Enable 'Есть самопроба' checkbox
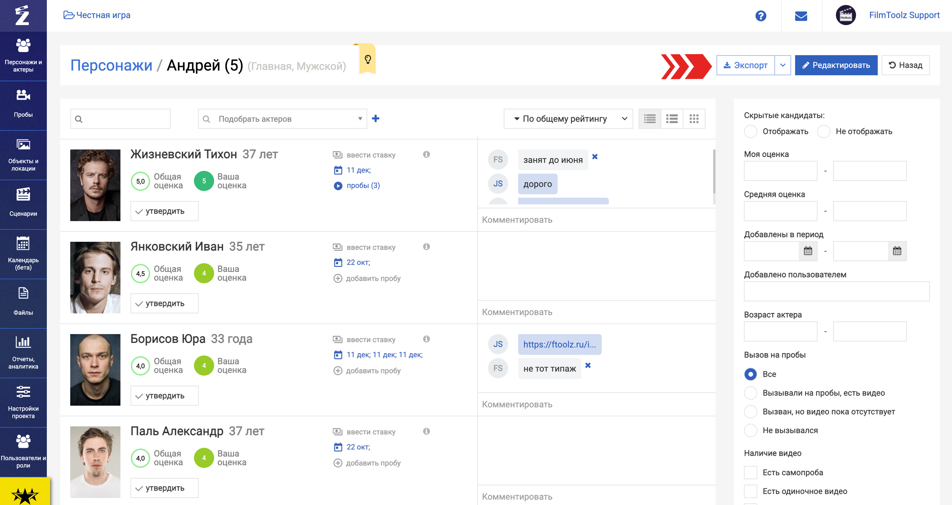The width and height of the screenshot is (952, 505). 751,473
